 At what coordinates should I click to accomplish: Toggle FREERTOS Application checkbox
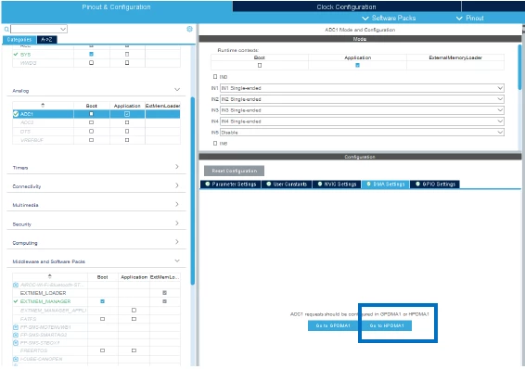pyautogui.click(x=134, y=350)
